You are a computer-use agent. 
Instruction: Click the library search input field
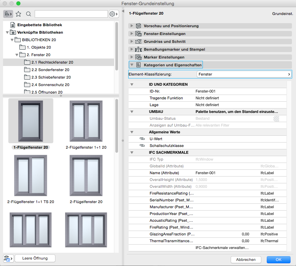71,14
